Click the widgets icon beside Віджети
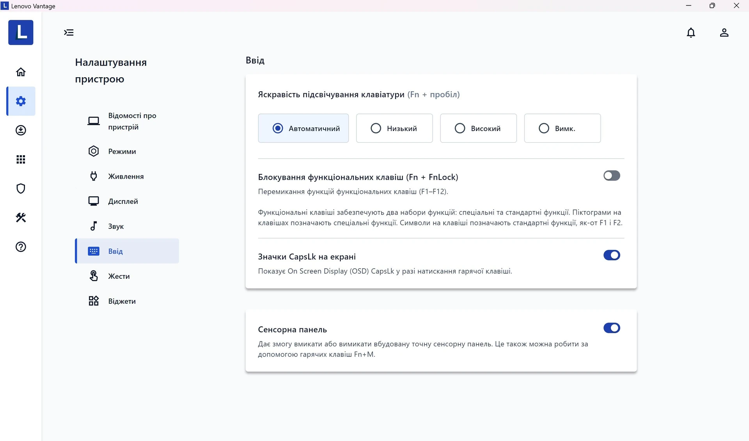Screen dimensions: 749x441 coord(93,301)
